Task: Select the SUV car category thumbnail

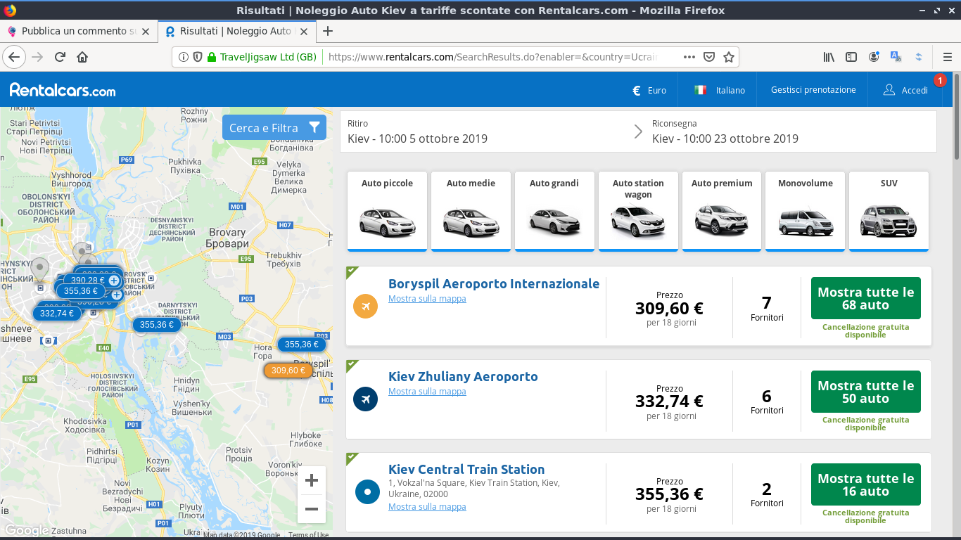Action: 889,211
